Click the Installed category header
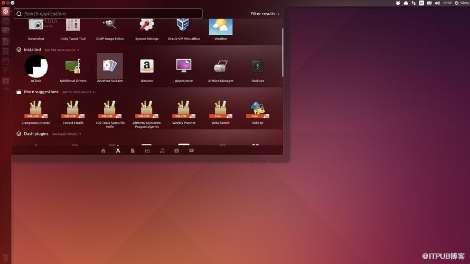Viewport: 470px width, 264px height. (x=32, y=50)
